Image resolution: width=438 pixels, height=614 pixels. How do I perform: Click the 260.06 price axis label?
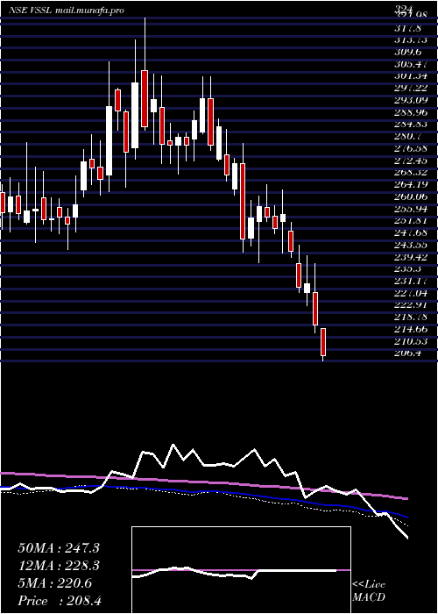411,196
